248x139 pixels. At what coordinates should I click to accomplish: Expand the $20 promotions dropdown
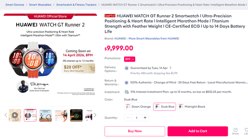[x=129, y=59]
